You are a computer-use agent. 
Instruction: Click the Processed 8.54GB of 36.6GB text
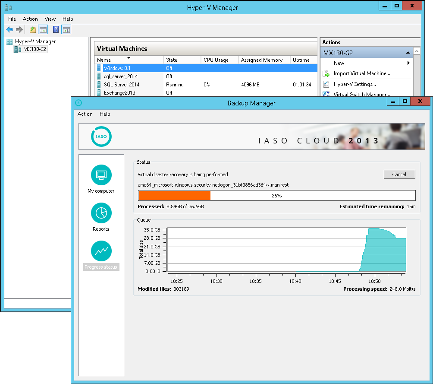click(x=171, y=206)
